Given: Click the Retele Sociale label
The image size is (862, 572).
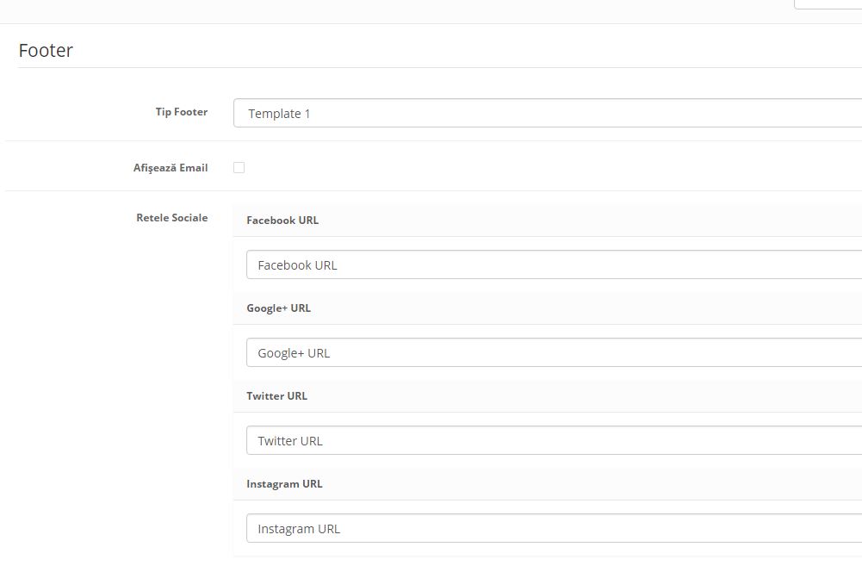Looking at the screenshot, I should [171, 218].
